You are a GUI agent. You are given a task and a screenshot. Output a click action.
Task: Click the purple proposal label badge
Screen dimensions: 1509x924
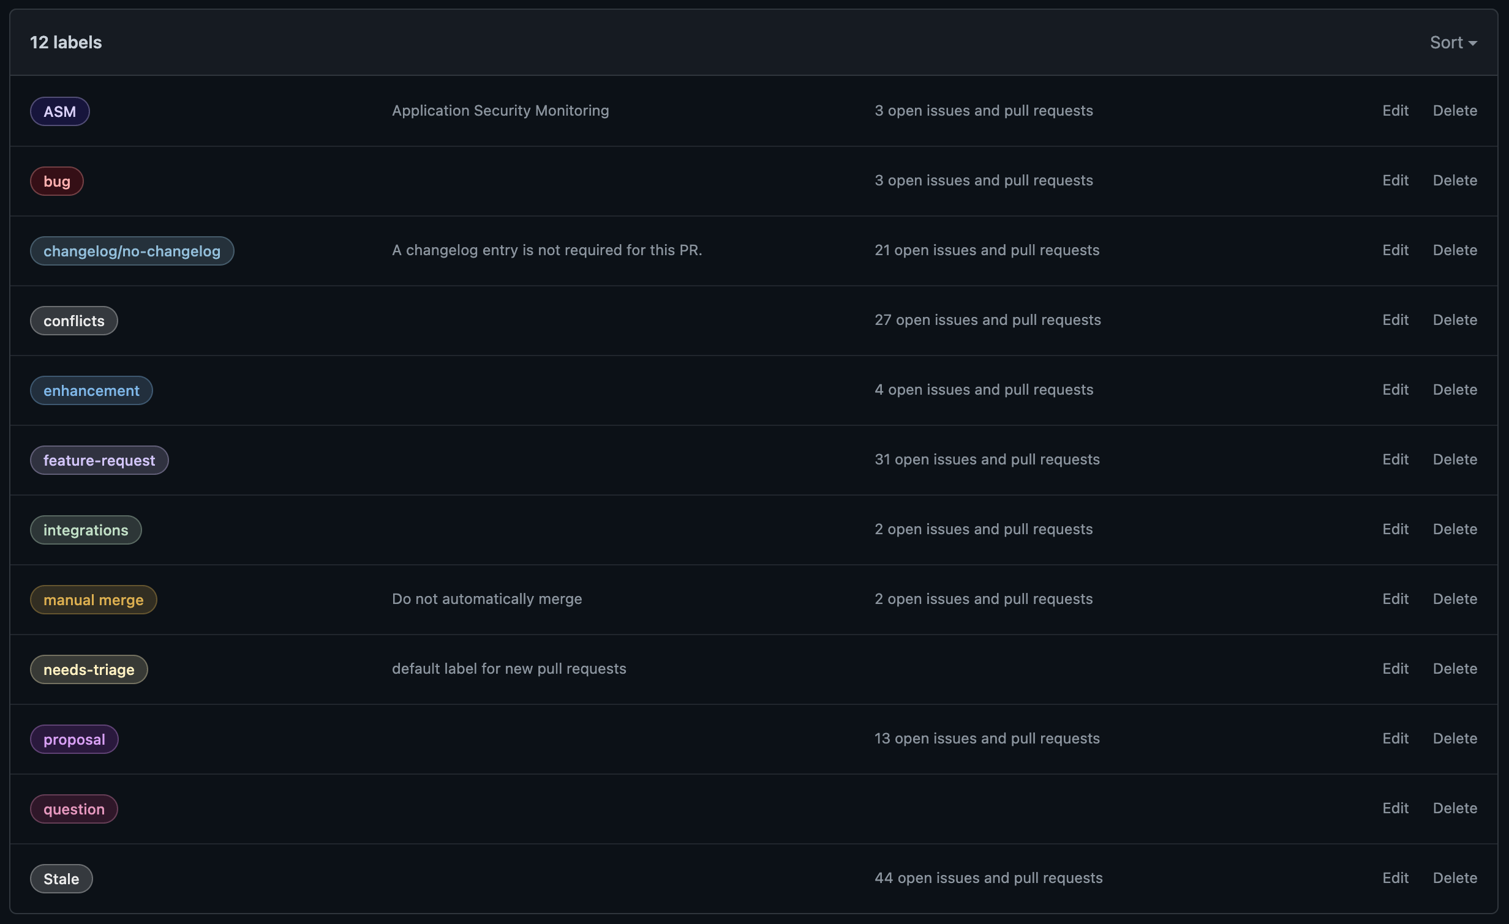tap(74, 739)
